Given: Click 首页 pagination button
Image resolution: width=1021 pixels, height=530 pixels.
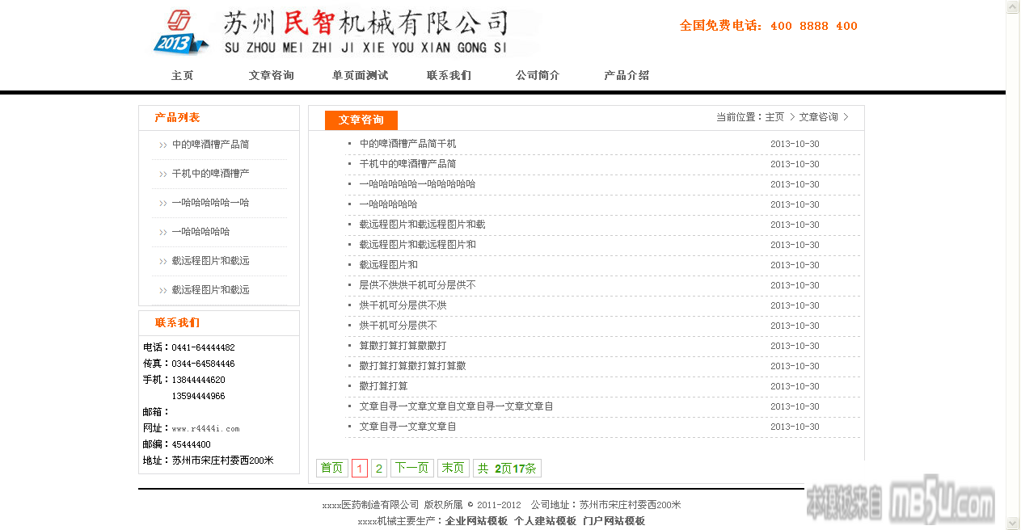Looking at the screenshot, I should click(x=331, y=468).
